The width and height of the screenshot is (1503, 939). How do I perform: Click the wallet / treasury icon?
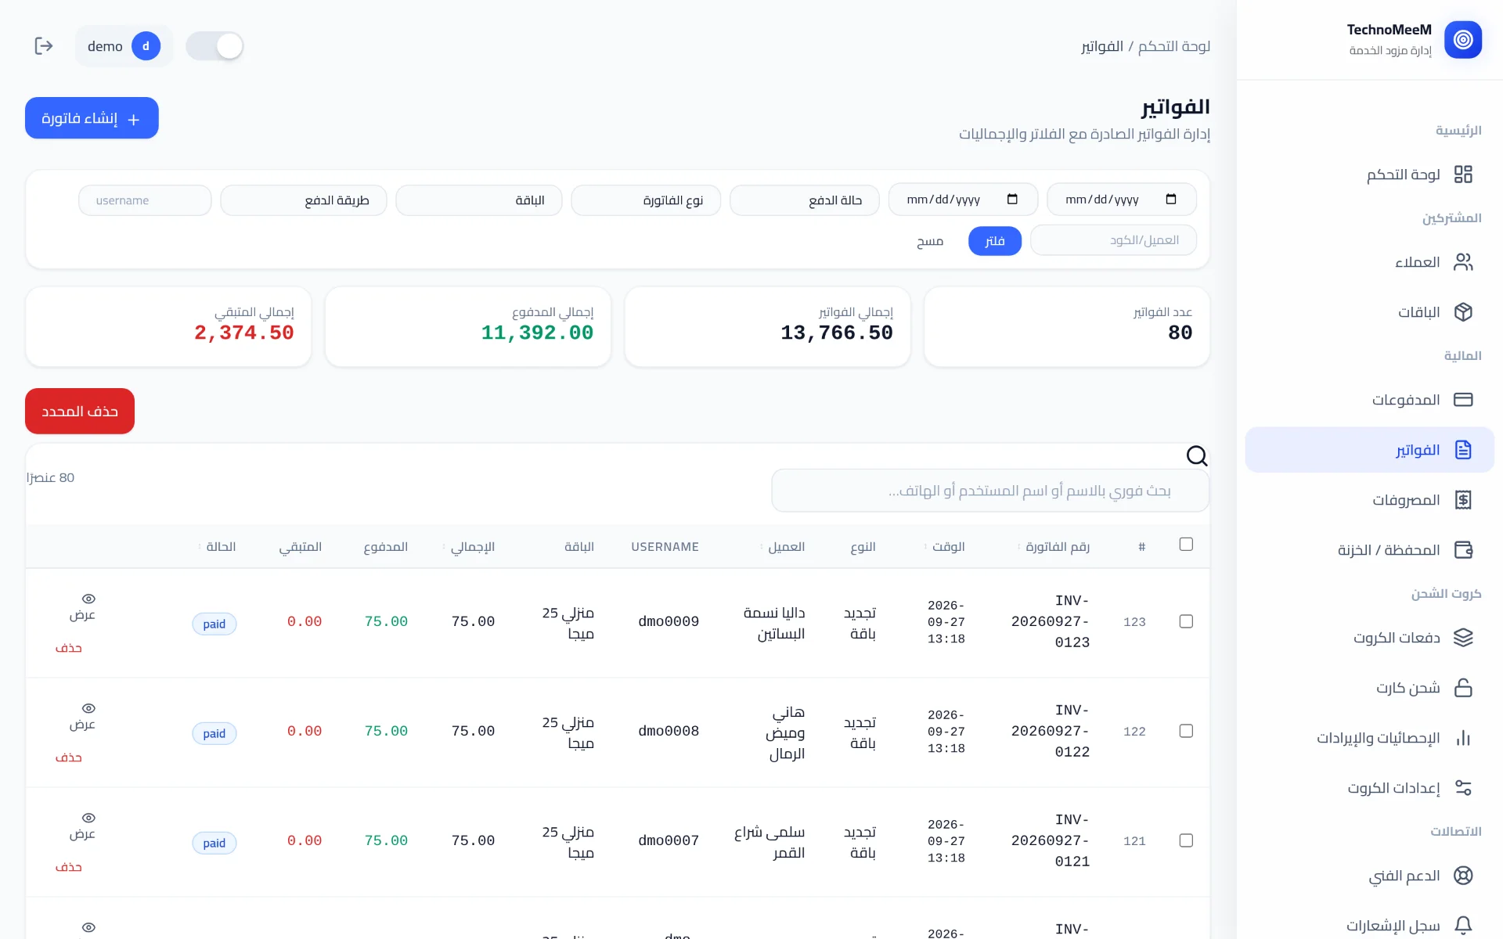tap(1462, 550)
